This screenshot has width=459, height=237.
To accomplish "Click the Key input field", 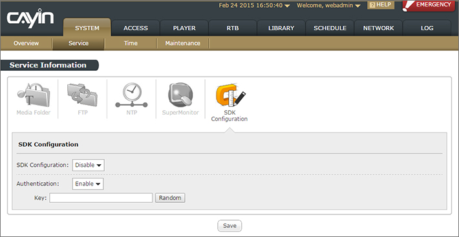I will click(101, 198).
